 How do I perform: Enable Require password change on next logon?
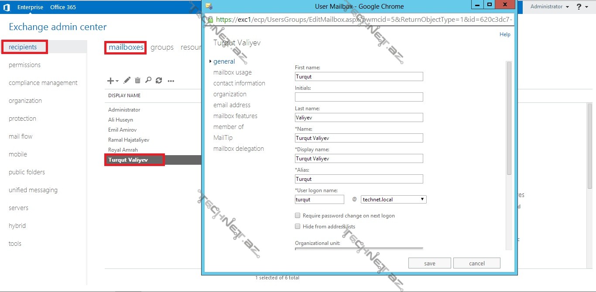click(x=298, y=216)
